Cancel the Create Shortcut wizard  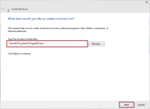pos(141,105)
